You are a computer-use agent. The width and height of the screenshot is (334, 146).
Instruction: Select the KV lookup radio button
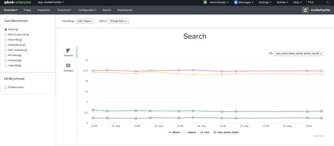6,55
